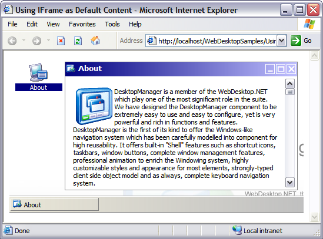Viewport: 323px width, 239px height.
Task: Maximize the Internet Explorer window
Action: (x=299, y=10)
